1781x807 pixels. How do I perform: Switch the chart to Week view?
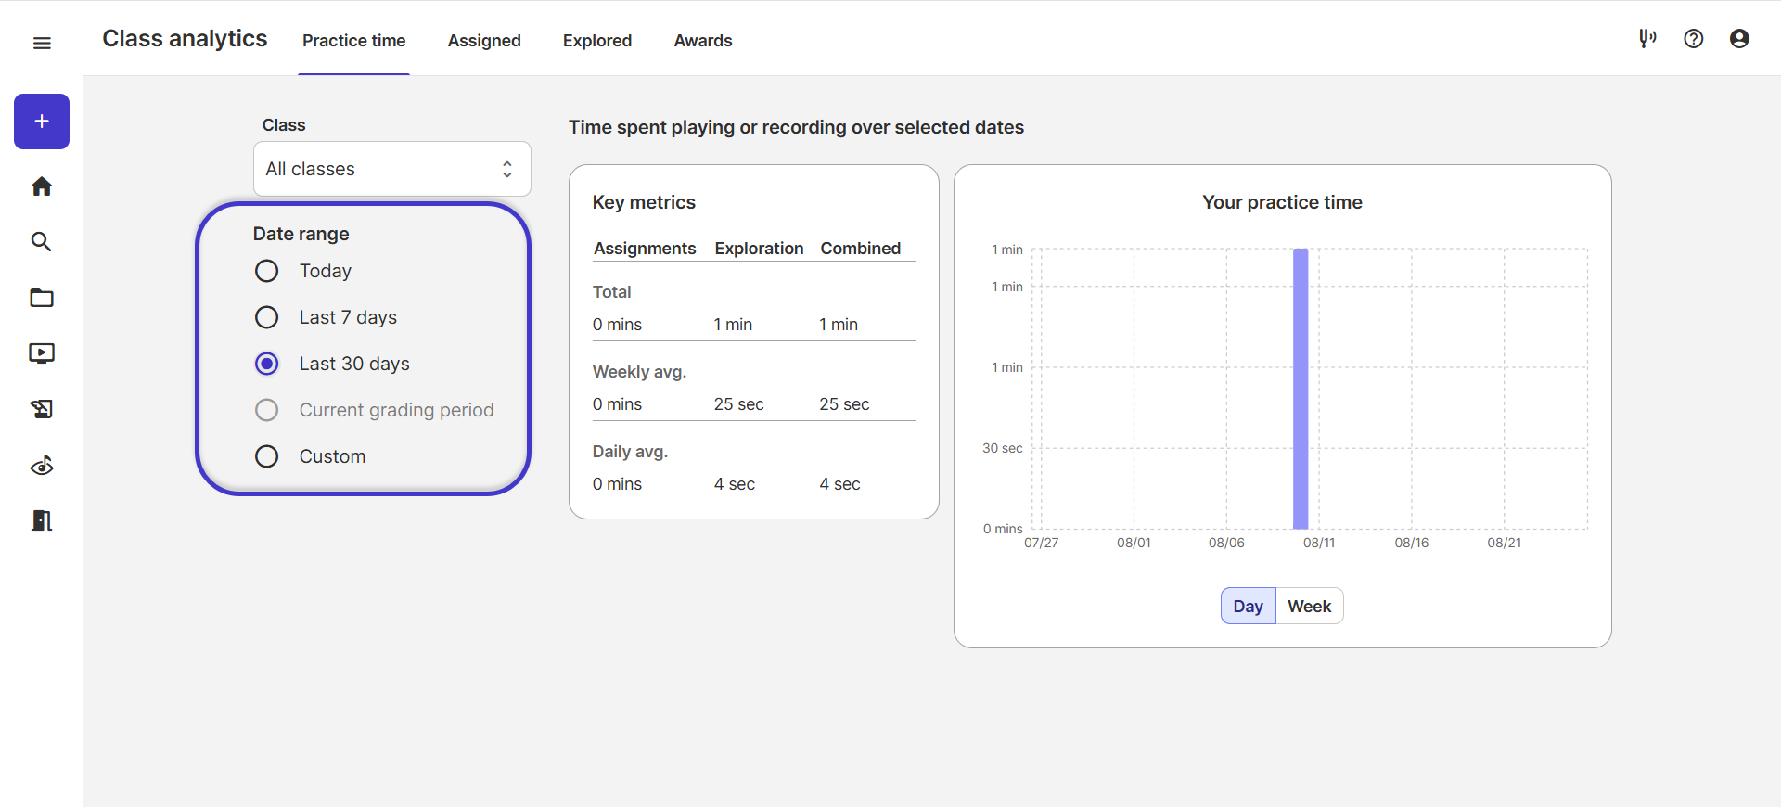coord(1310,607)
